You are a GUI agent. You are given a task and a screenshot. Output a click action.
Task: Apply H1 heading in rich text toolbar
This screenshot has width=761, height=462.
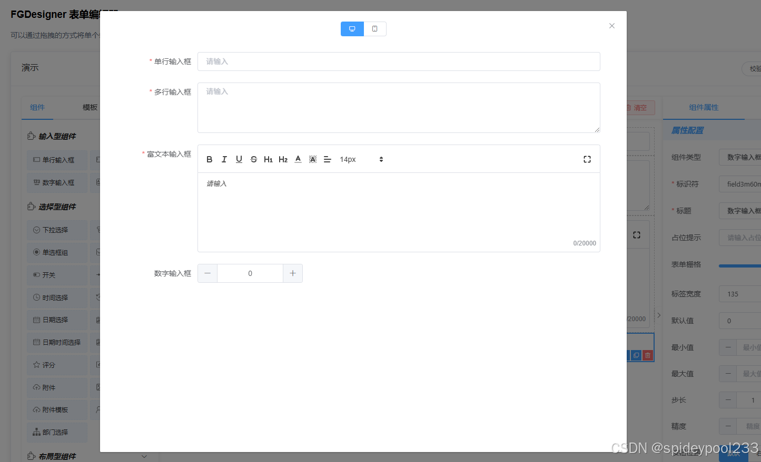pos(269,159)
